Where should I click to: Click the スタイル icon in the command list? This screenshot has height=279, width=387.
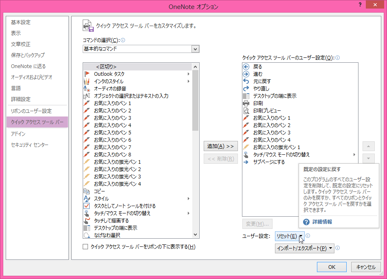point(87,198)
